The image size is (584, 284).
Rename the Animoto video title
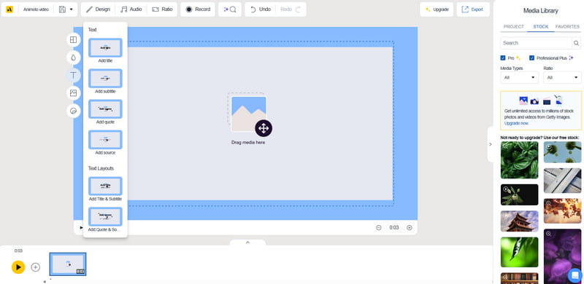[36, 9]
